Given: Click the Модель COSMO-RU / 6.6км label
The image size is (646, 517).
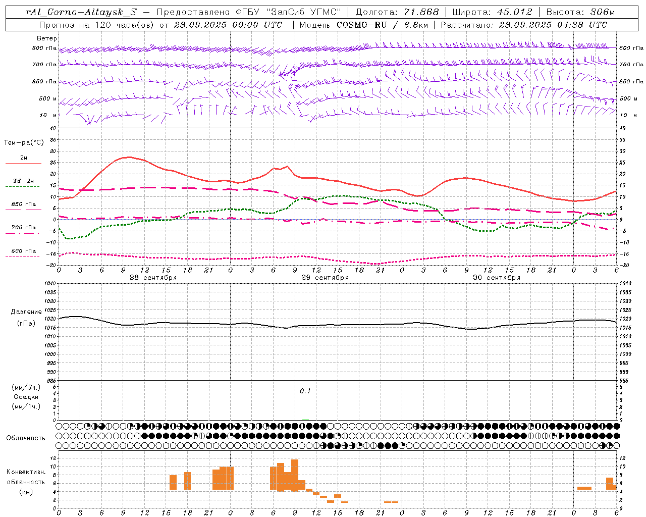Looking at the screenshot, I should pyautogui.click(x=364, y=25).
